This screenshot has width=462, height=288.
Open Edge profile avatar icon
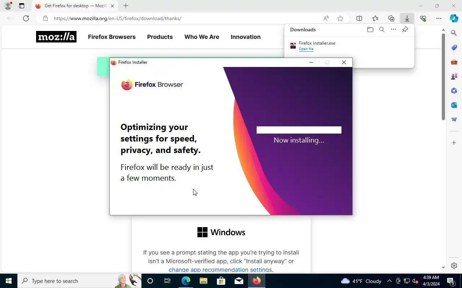click(x=8, y=6)
